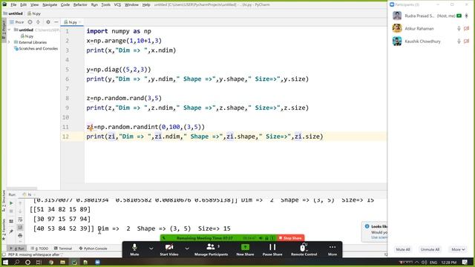Screen dimensions: 475x267
Task: Toggle Kaushik Chowdhury's microphone icon
Action: pos(459,42)
